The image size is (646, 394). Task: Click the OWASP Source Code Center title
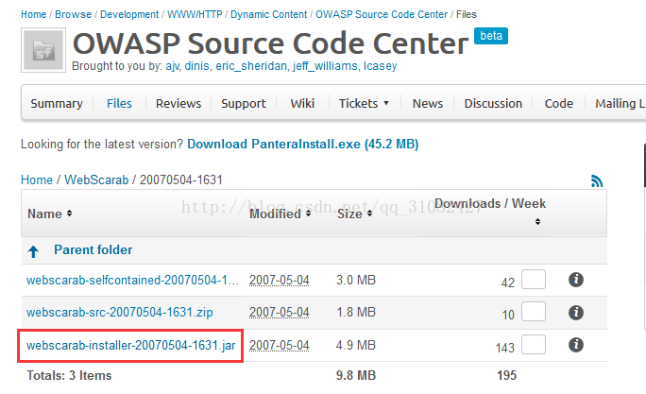pyautogui.click(x=270, y=43)
